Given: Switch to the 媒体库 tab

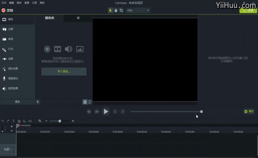Looking at the screenshot, I should click(49, 18).
